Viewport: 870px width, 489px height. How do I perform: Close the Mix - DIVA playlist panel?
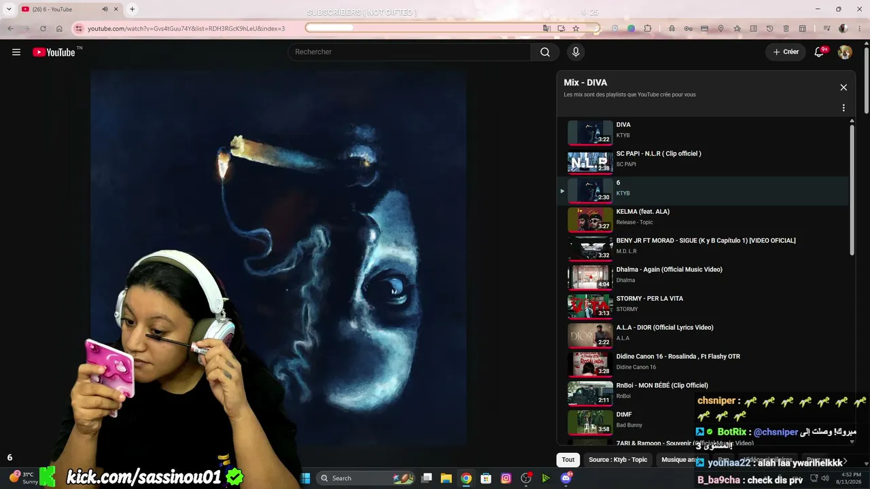click(x=843, y=88)
